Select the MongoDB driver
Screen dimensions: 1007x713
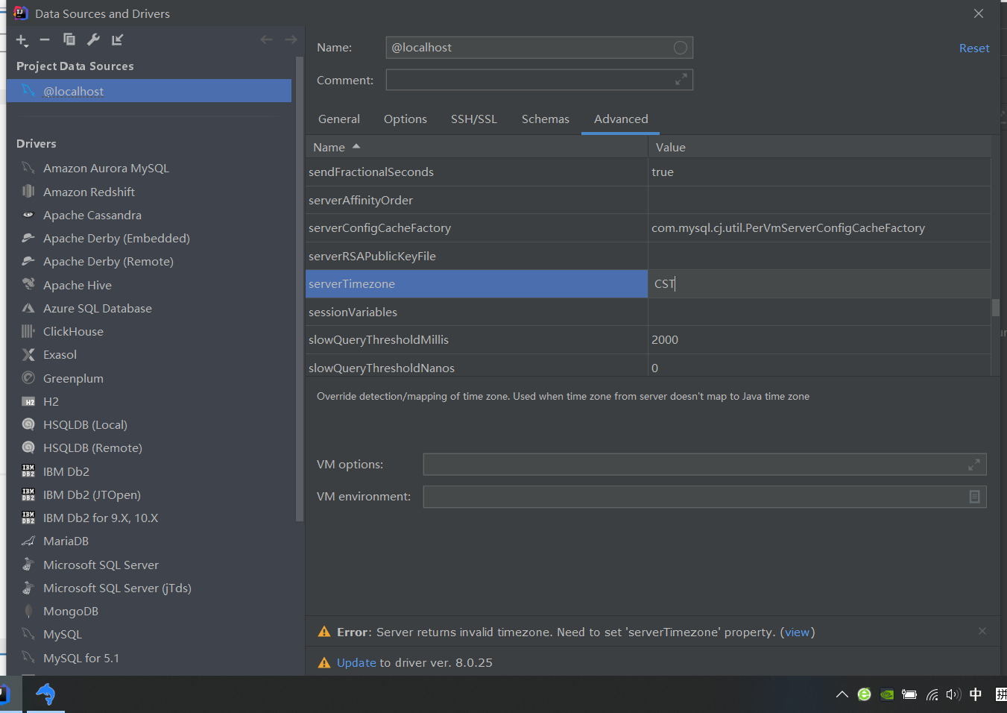[72, 611]
